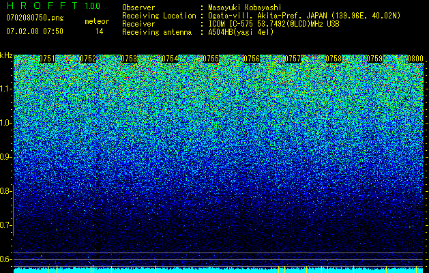Click the 'Observer' field label
This screenshot has height=273, width=429.
[138, 8]
